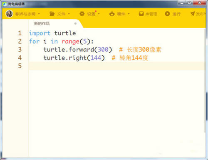Image resolution: width=208 pixels, height=160 pixels.
Task: Click the username 春娇与志明
Action: click(25, 14)
